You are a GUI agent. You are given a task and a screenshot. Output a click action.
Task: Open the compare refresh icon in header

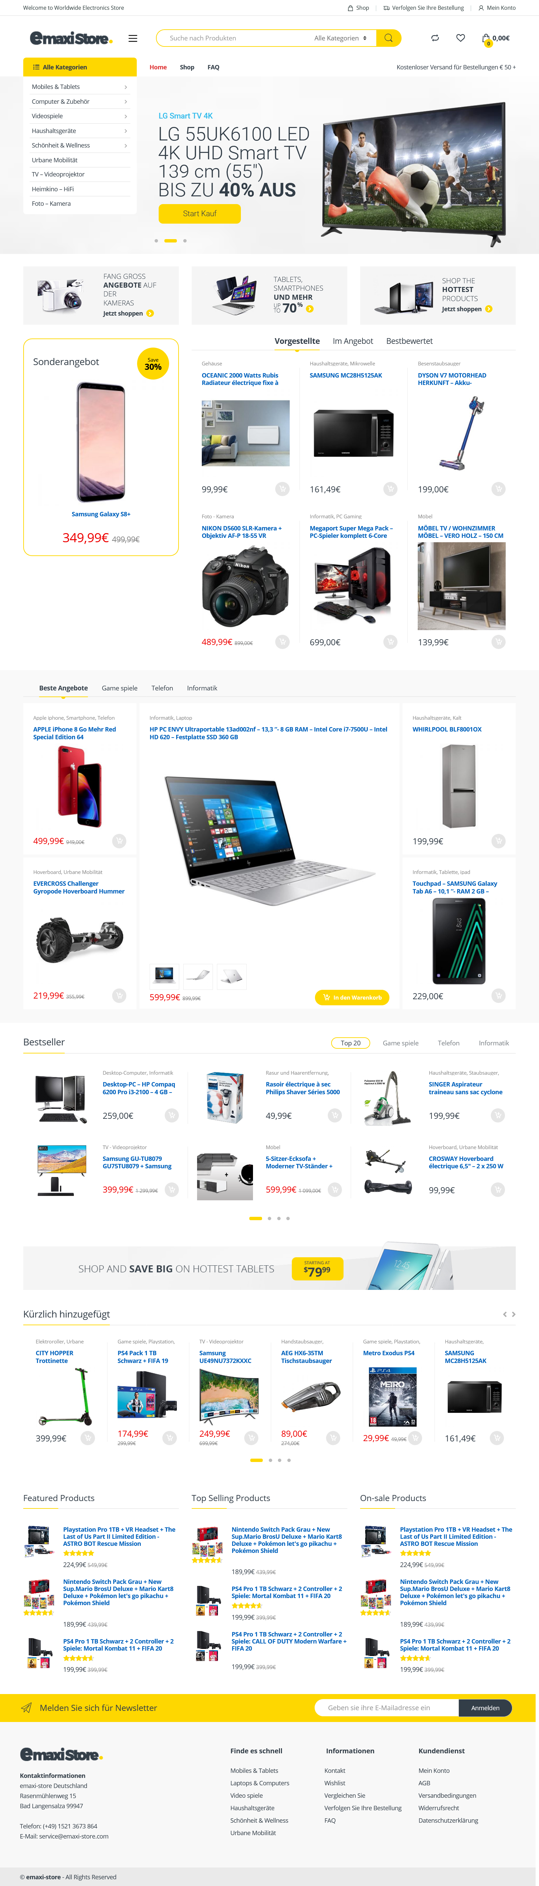click(x=435, y=38)
